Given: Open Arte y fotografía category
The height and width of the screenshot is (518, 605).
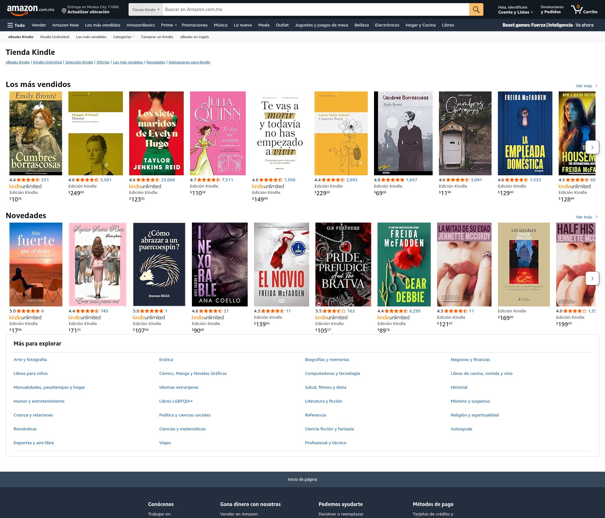Looking at the screenshot, I should pyautogui.click(x=30, y=359).
